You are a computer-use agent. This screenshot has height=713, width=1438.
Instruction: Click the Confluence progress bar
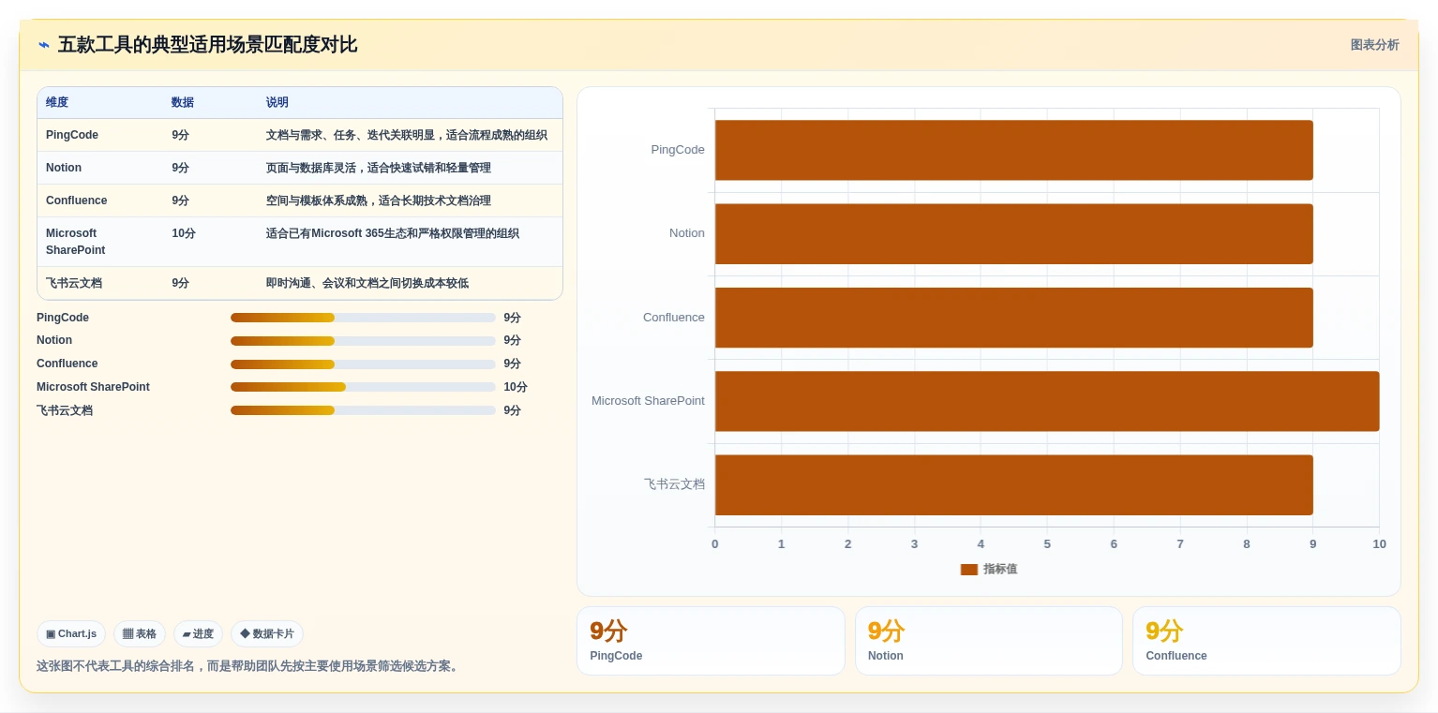pos(363,364)
